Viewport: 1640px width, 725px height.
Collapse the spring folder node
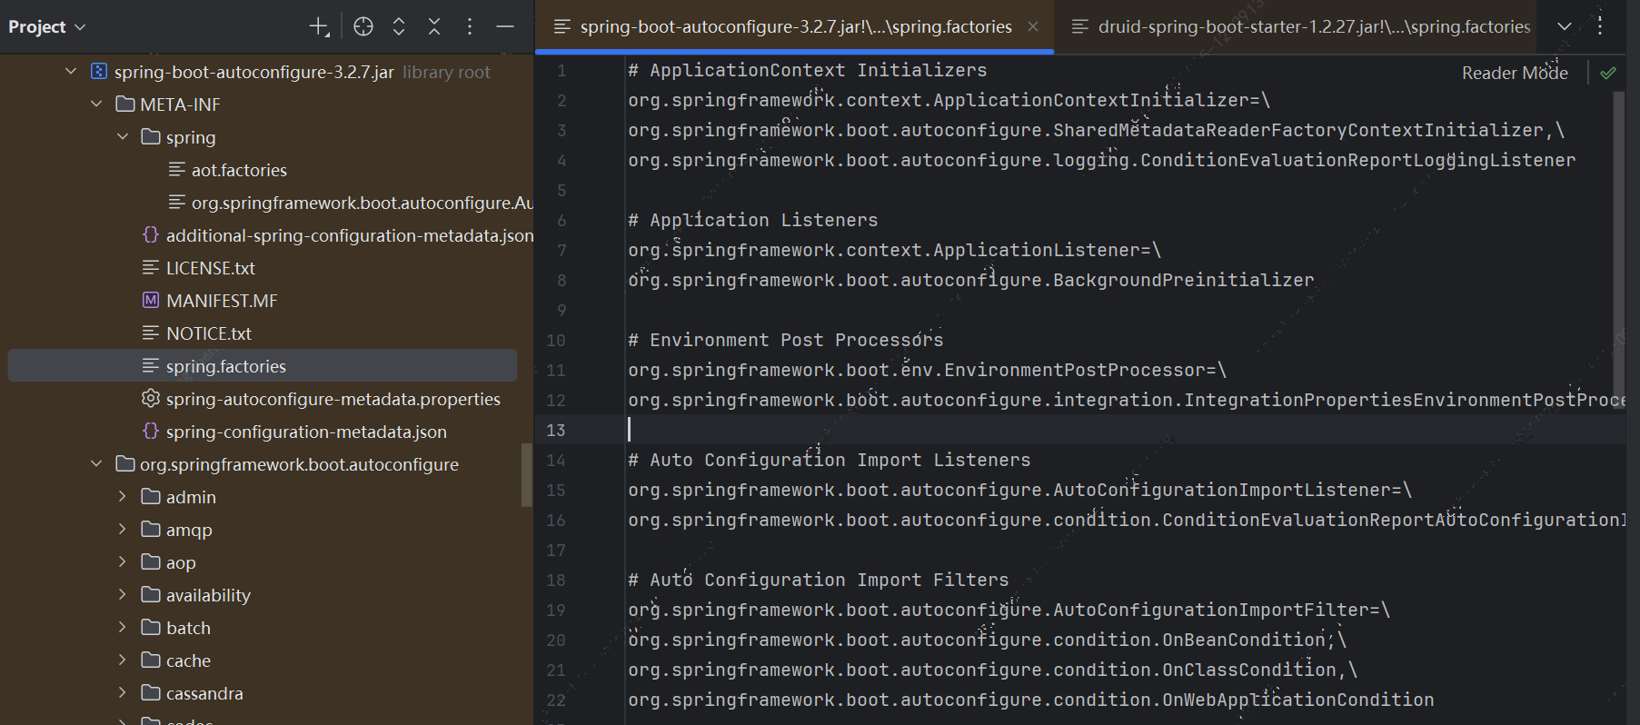(123, 137)
